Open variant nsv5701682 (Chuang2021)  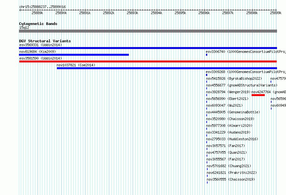[x=229, y=166]
